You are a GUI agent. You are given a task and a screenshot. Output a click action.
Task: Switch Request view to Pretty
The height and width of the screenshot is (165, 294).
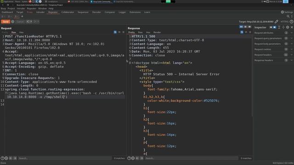(x=5, y=33)
